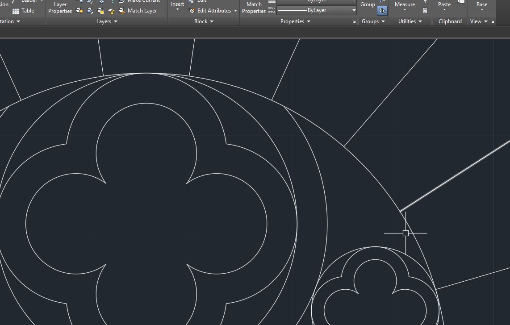Click the Layer Isolate icon in bottom row
This screenshot has width=510, height=325.
click(90, 11)
